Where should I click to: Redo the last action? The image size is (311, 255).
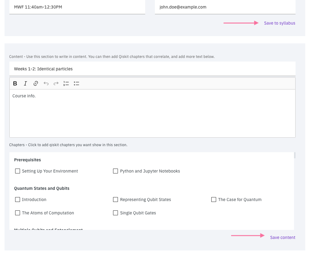tap(56, 83)
